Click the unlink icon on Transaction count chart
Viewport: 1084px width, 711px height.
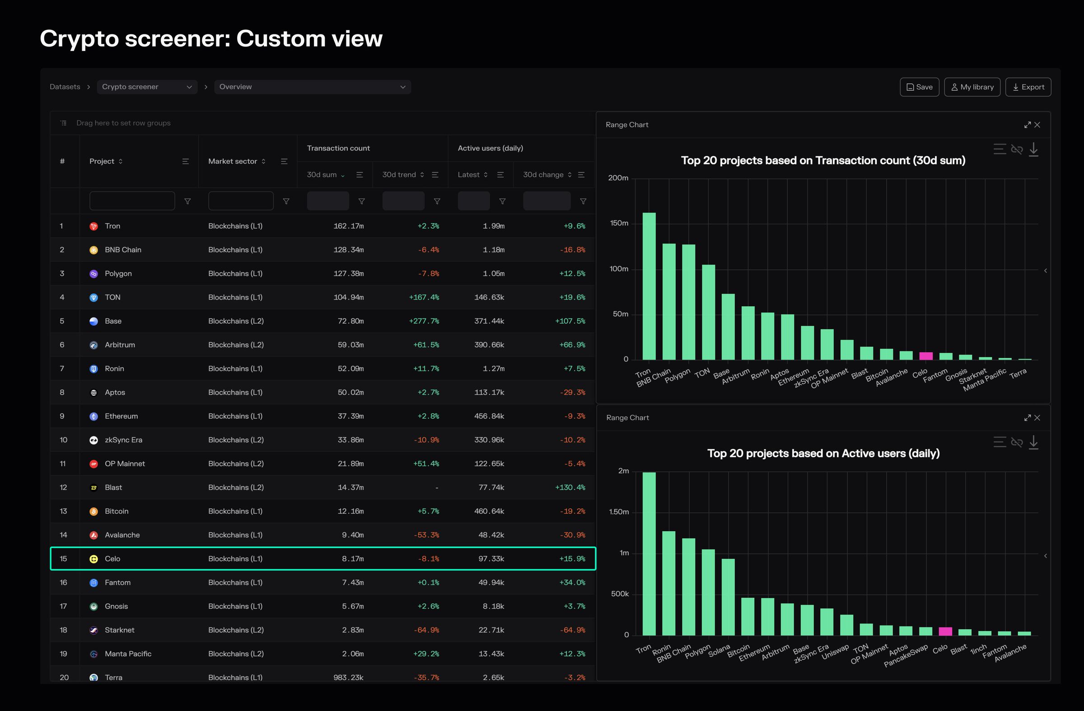pos(1017,149)
